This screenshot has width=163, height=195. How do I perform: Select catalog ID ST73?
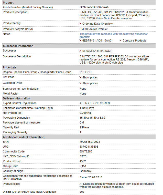(83, 156)
